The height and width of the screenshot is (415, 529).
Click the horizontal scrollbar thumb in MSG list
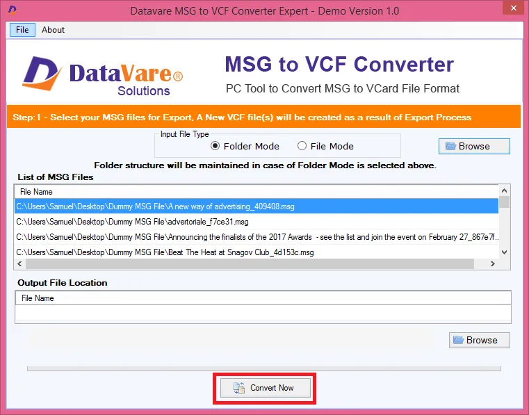click(x=250, y=264)
